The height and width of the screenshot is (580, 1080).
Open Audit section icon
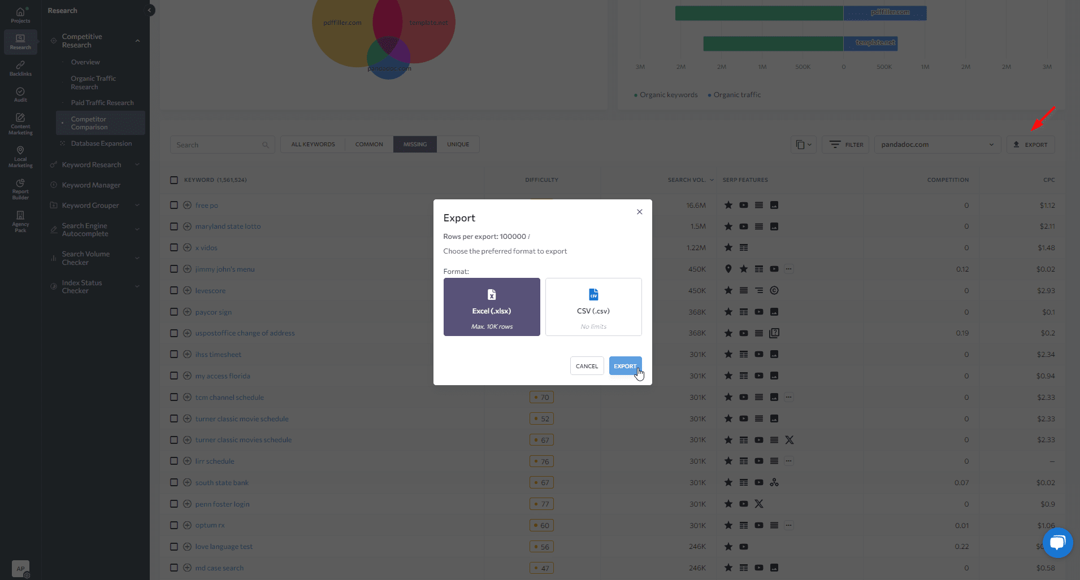20,94
